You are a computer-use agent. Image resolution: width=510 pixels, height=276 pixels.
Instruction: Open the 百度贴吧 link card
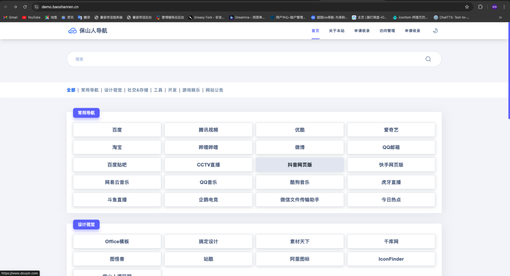(117, 165)
